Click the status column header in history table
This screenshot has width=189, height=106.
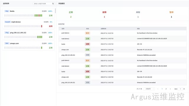click(87, 29)
